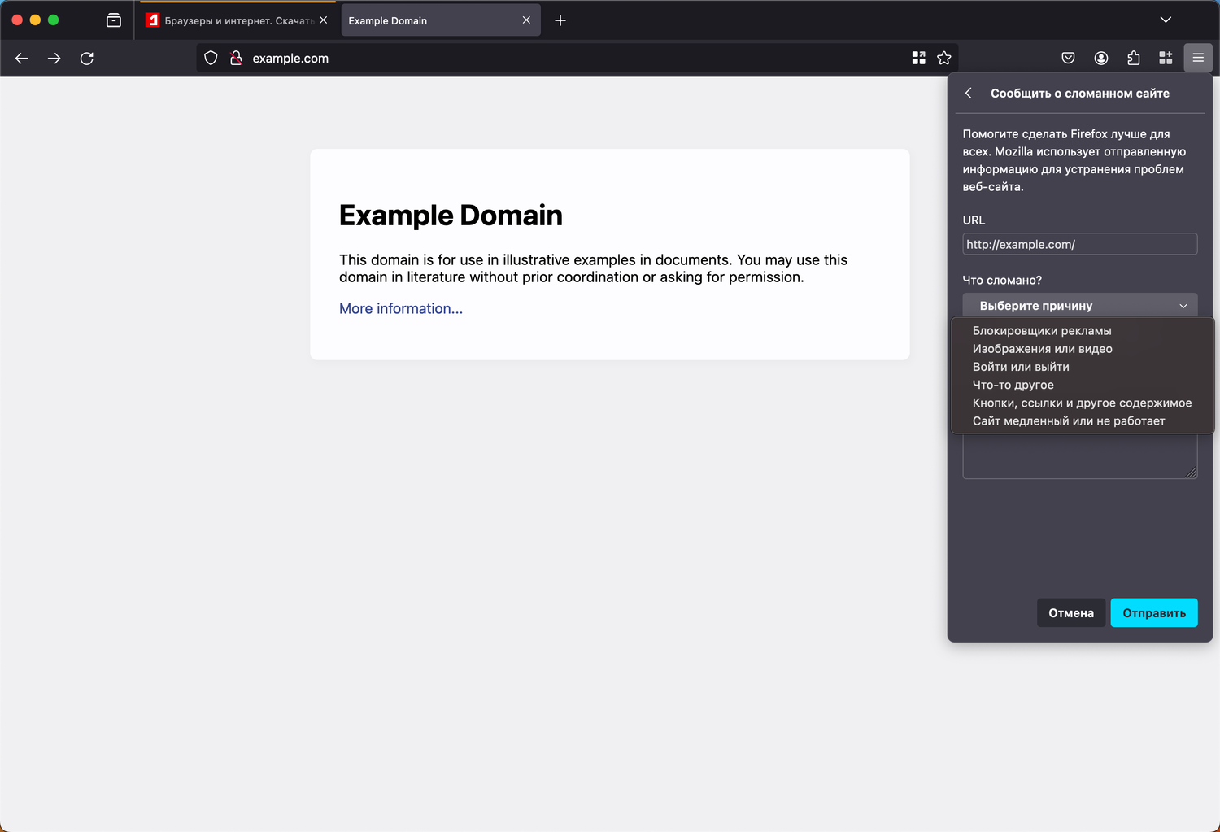Open a new tab with the plus button

(x=560, y=20)
